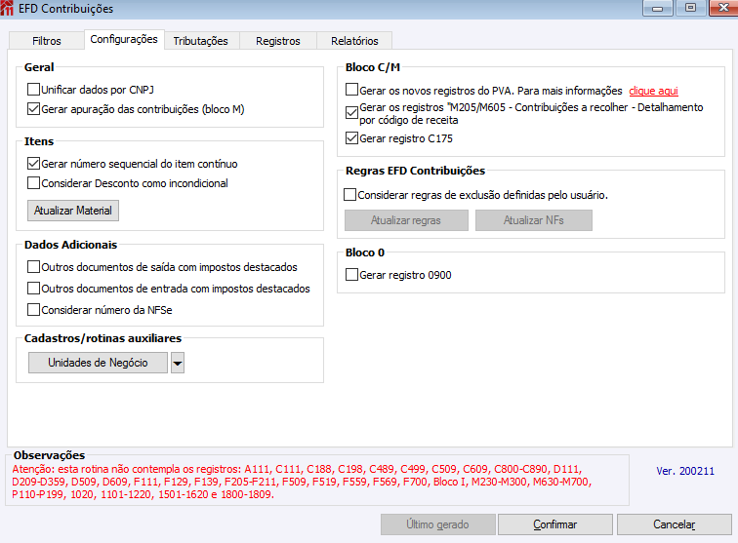
Task: Select the Configurações tab
Action: [x=124, y=40]
